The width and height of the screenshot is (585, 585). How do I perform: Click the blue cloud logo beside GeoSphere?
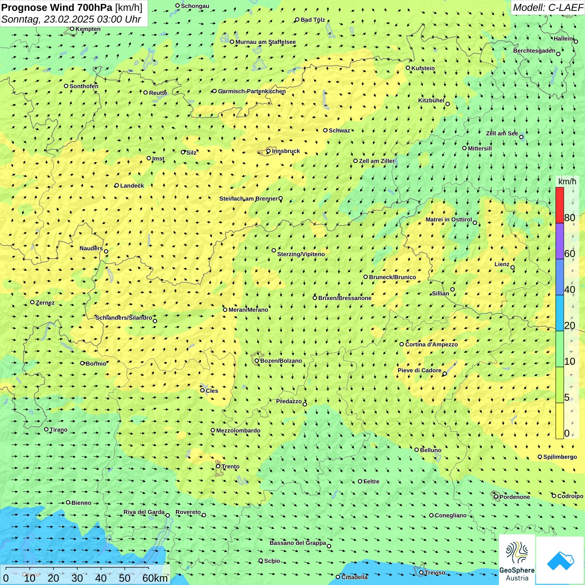coord(560,560)
